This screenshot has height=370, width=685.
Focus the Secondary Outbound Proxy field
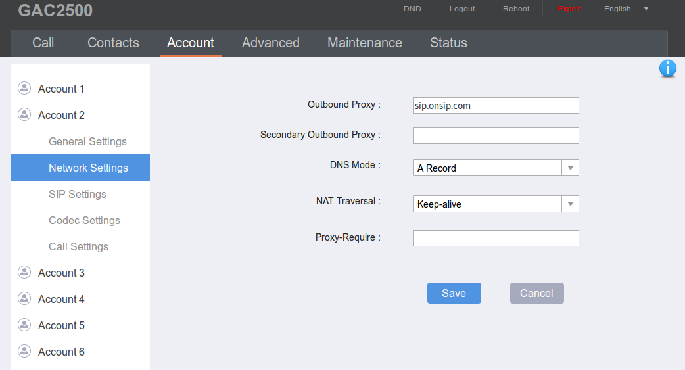496,135
